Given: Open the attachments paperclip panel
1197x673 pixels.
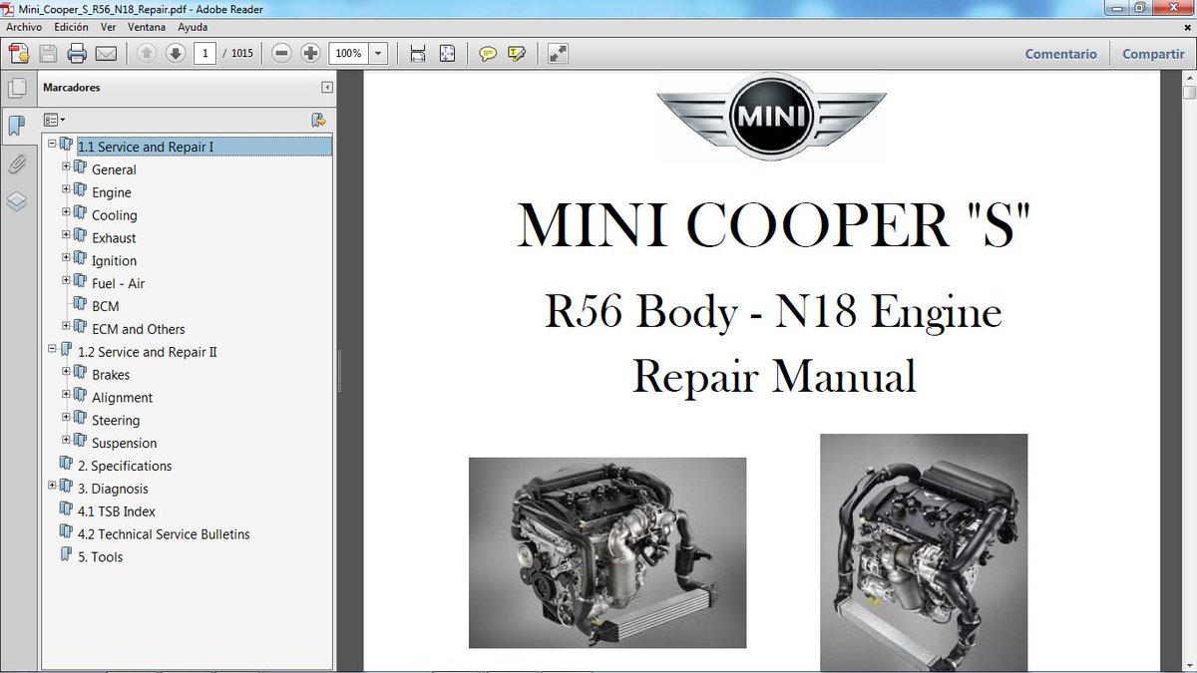Looking at the screenshot, I should pos(16,164).
